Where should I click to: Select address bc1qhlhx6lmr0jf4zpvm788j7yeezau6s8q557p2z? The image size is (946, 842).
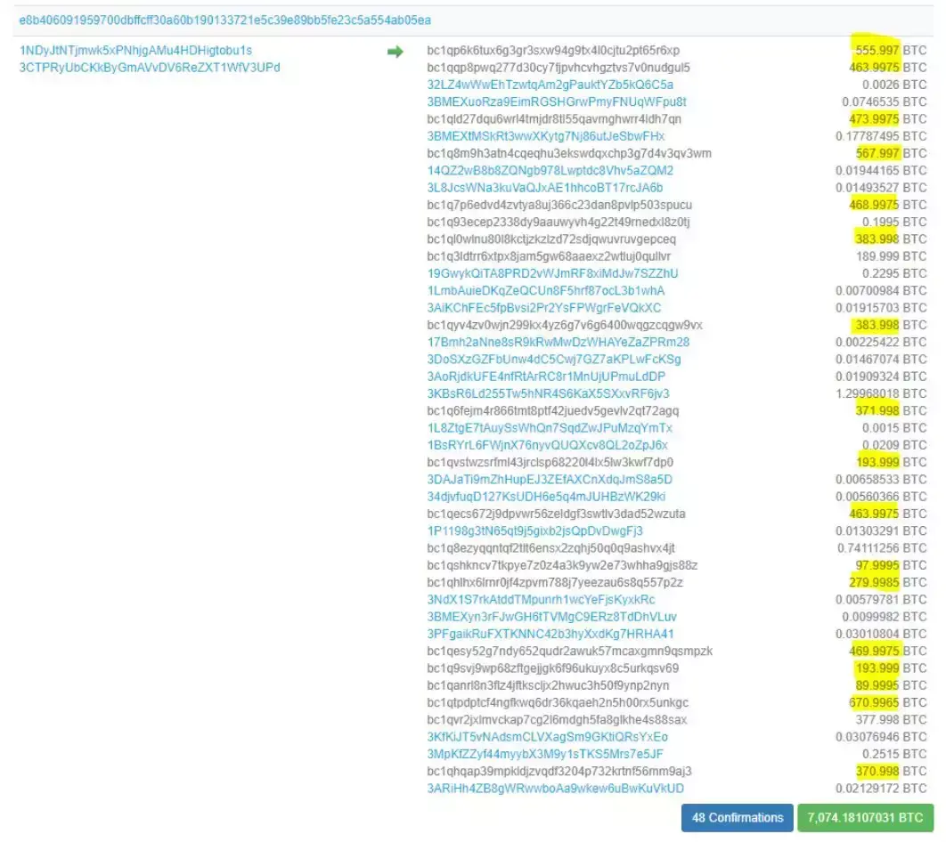click(554, 582)
